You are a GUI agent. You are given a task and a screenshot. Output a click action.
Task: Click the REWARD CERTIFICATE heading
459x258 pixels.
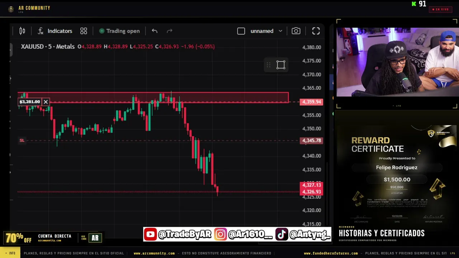[x=378, y=145]
